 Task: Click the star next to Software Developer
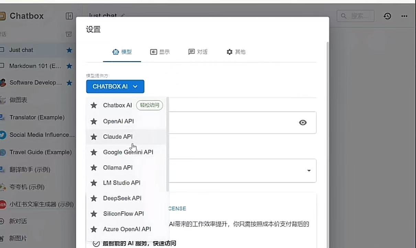69,83
